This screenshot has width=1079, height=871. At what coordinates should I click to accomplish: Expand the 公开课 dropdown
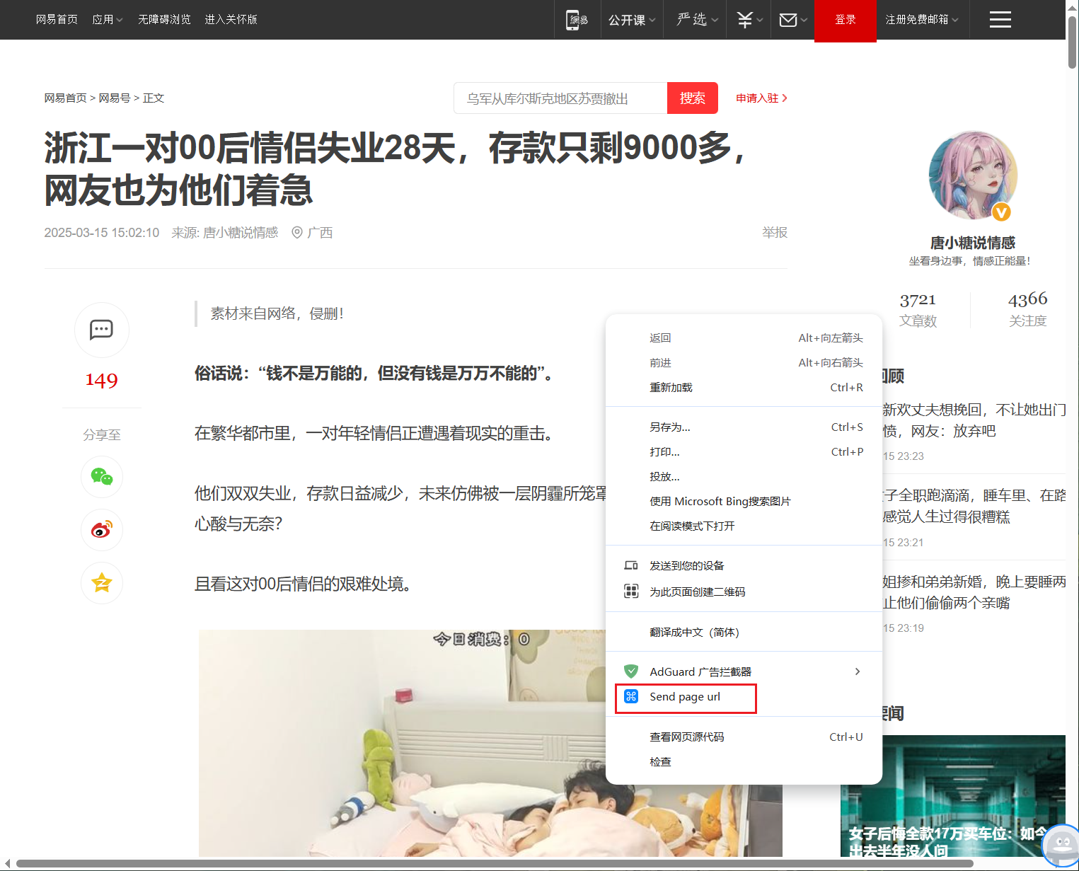tap(632, 20)
